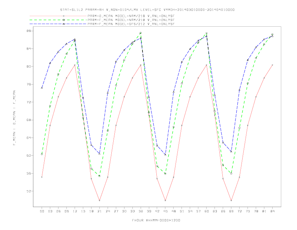The height and width of the screenshot is (230, 297).
Task: Click the y-axis tick label 56
Action: [x=28, y=174]
